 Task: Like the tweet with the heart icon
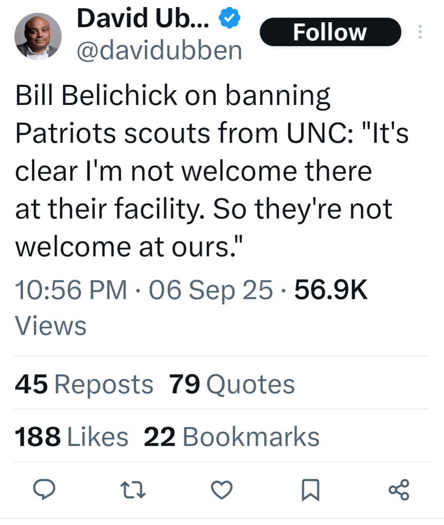222,490
